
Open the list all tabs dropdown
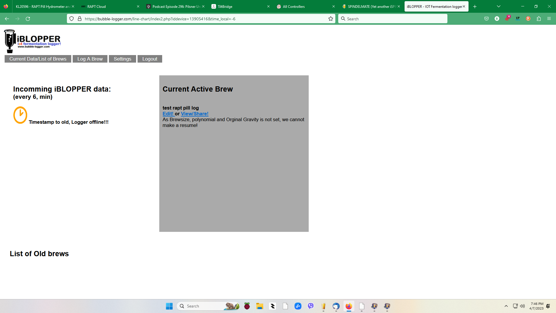tap(499, 6)
